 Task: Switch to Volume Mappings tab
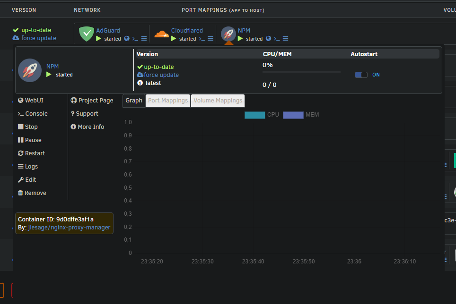click(x=218, y=101)
